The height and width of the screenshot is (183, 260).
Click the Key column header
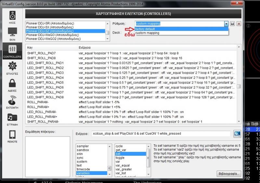pyautogui.click(x=51, y=47)
